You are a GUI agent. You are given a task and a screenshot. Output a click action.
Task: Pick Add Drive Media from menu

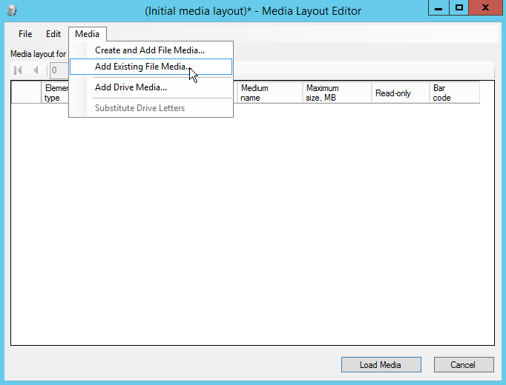[131, 87]
